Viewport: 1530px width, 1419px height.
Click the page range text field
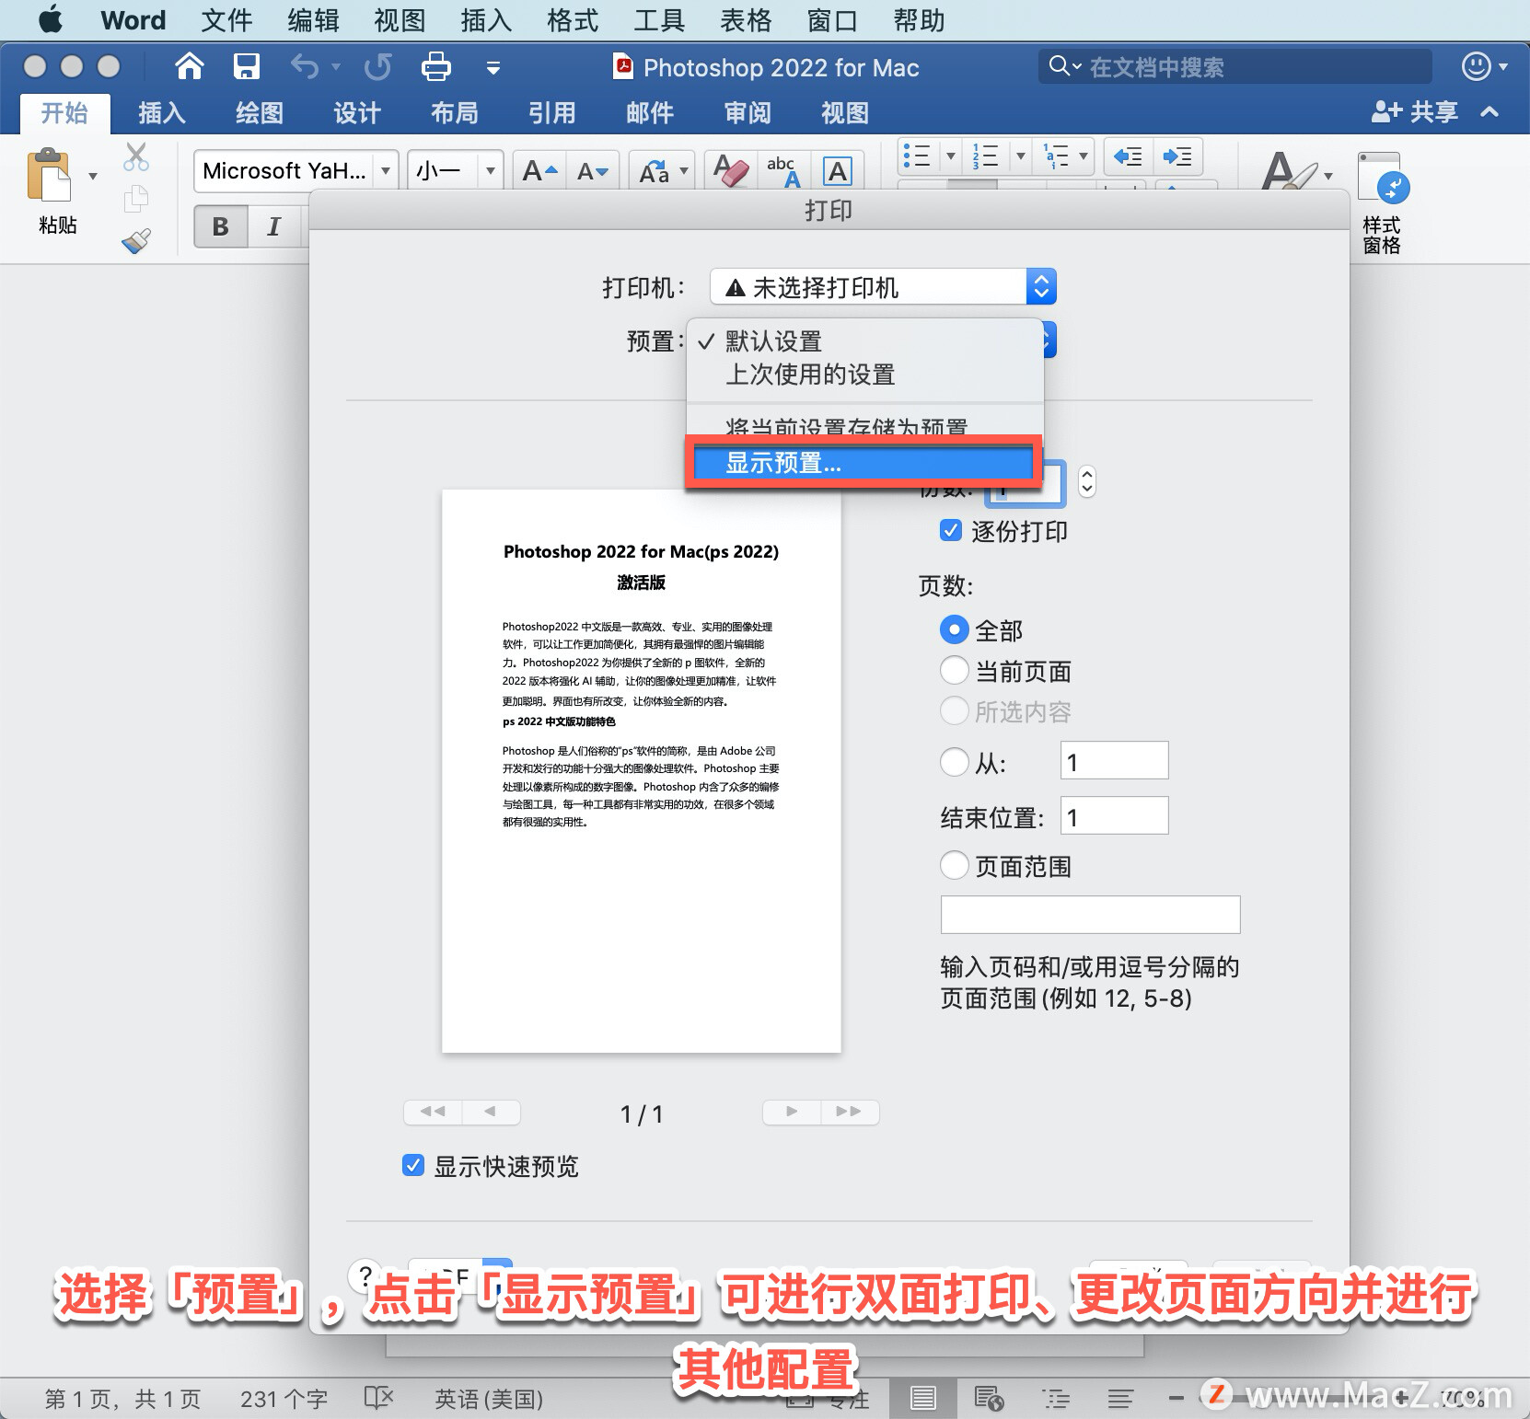tap(1090, 915)
